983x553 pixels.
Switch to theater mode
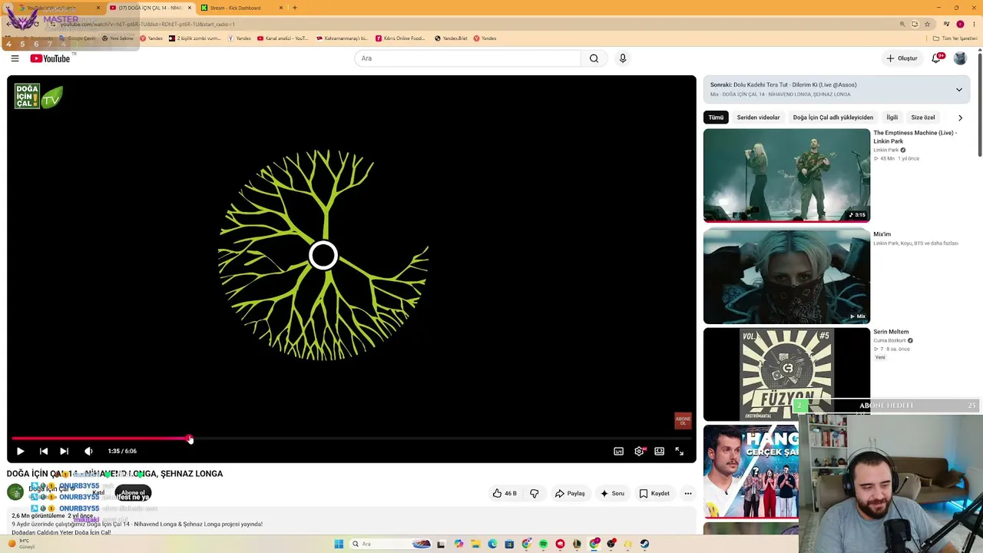click(659, 451)
